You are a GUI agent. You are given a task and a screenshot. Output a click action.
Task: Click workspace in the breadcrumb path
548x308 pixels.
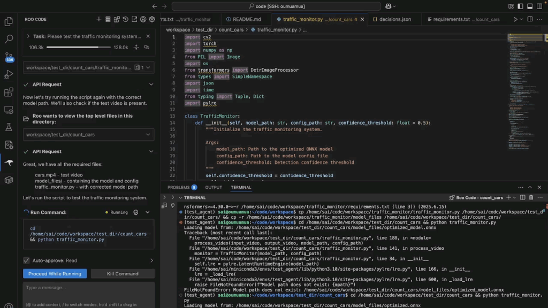click(178, 30)
